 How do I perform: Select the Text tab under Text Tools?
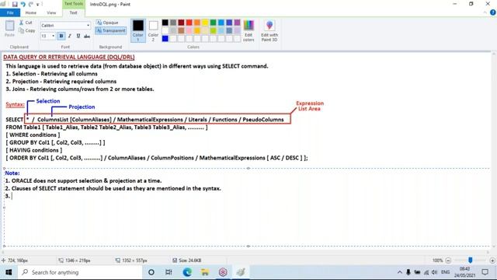(73, 12)
